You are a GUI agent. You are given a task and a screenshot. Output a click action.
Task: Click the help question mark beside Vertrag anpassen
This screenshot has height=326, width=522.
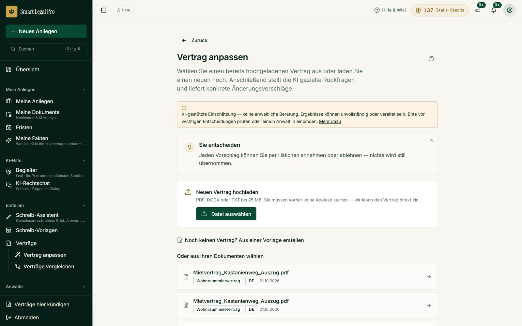(x=431, y=59)
